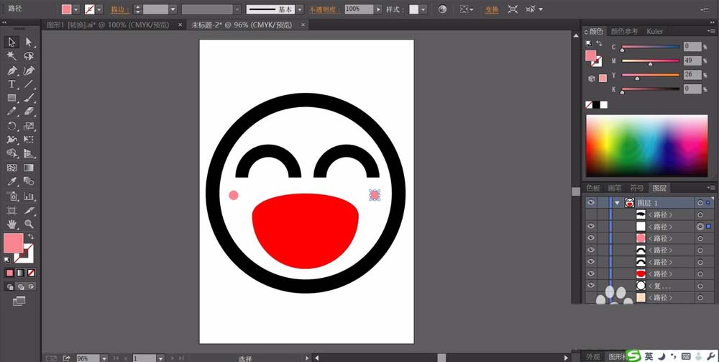719x362 pixels.
Task: Show the hidden top path in 图层 1
Action: (591, 214)
